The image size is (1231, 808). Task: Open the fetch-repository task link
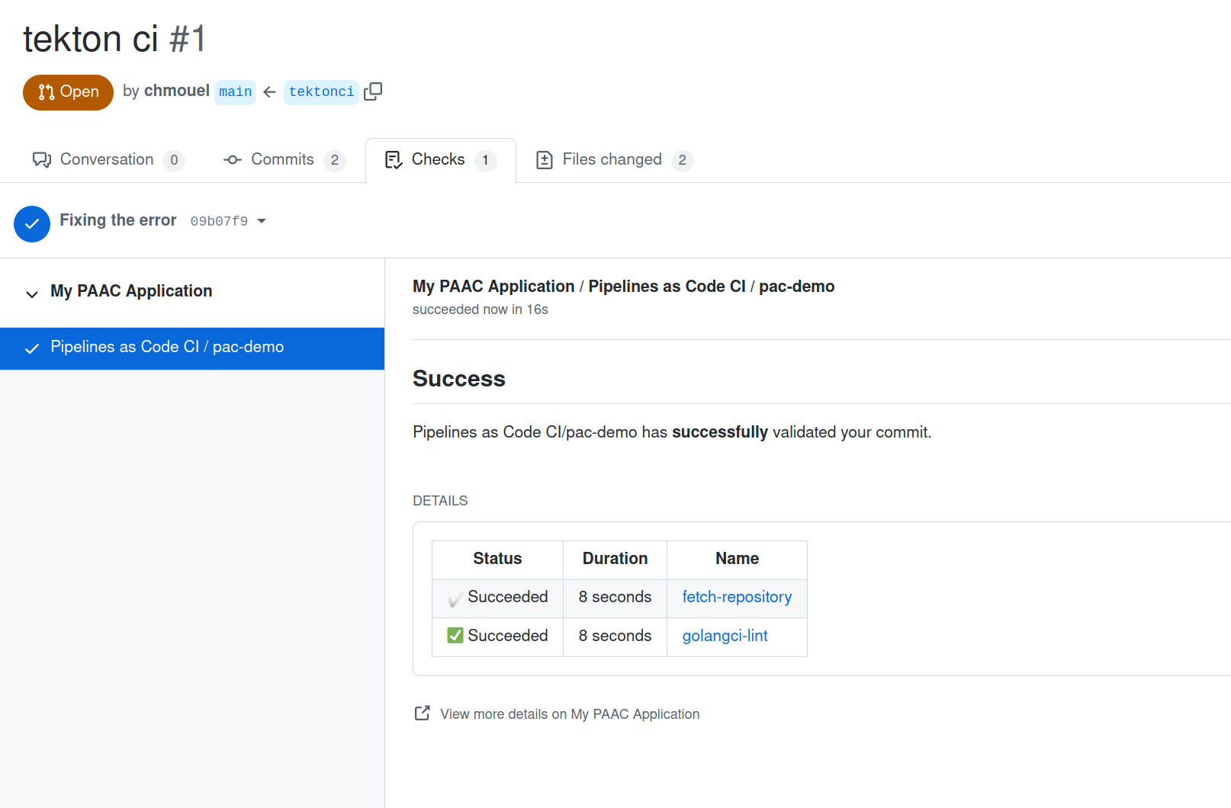pos(736,597)
